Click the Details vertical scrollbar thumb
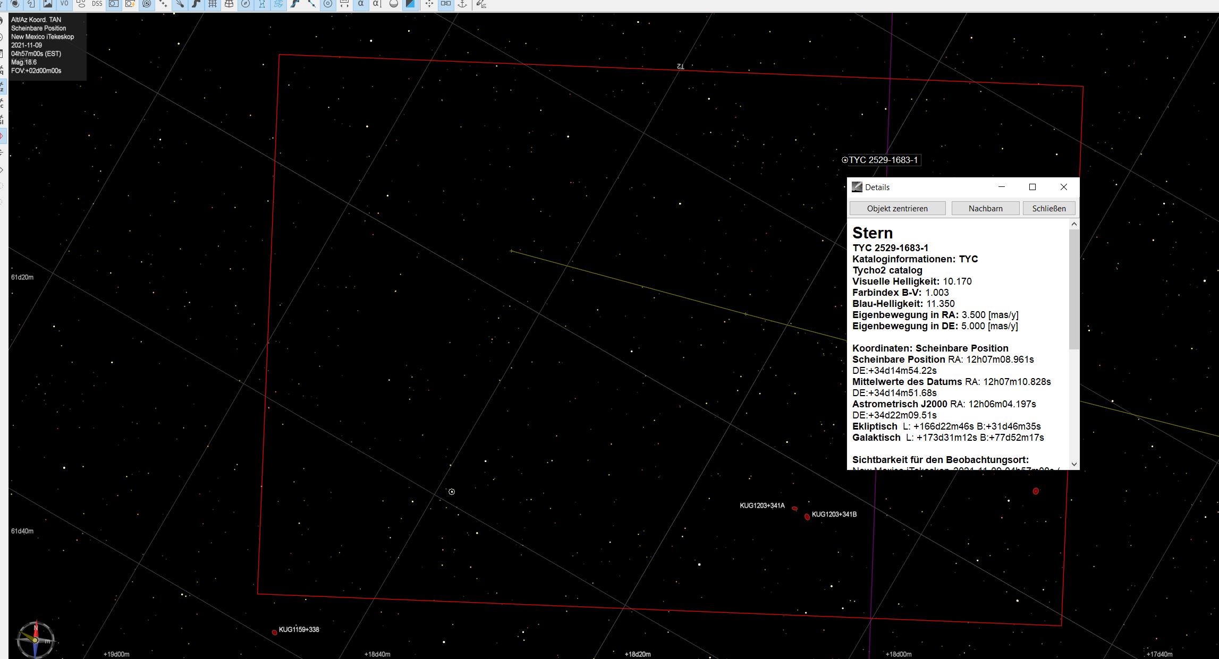This screenshot has height=659, width=1219. click(x=1074, y=289)
